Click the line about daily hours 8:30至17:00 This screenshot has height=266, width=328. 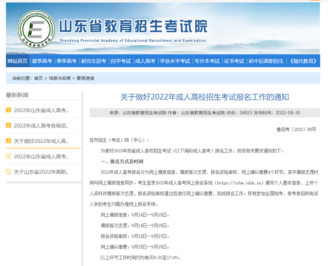click(140, 258)
